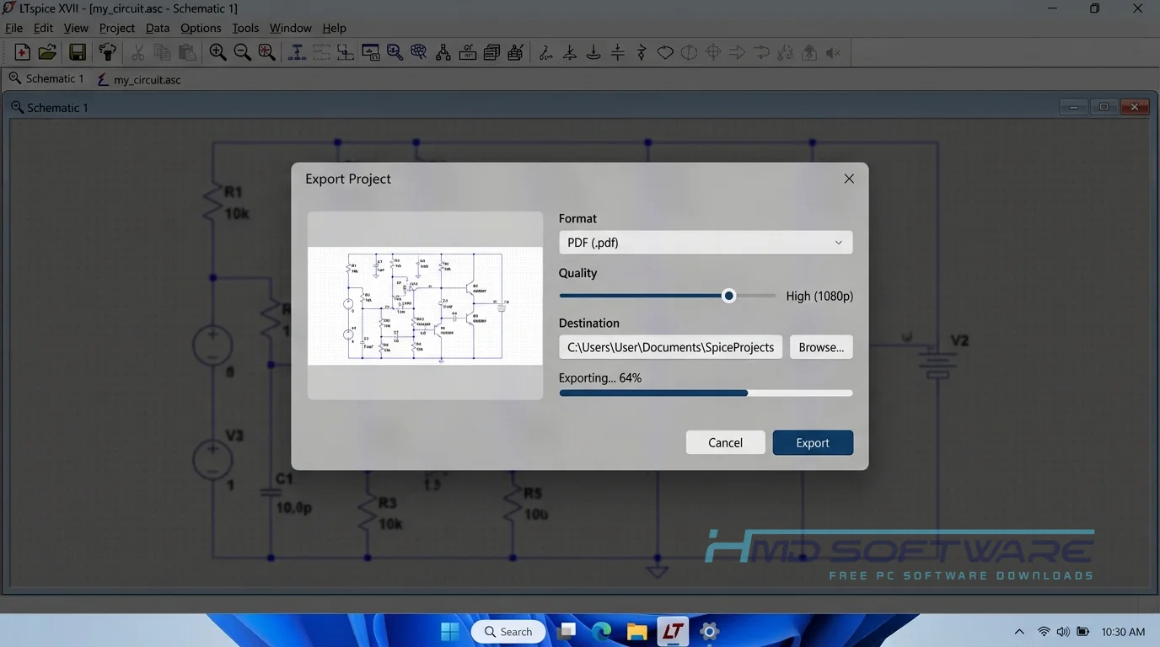Click the 10:30 AM clock

click(1123, 632)
